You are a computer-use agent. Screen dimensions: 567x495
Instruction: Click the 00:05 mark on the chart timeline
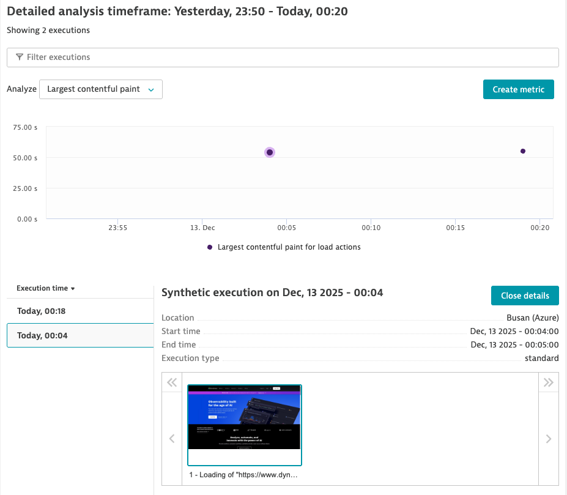[286, 227]
